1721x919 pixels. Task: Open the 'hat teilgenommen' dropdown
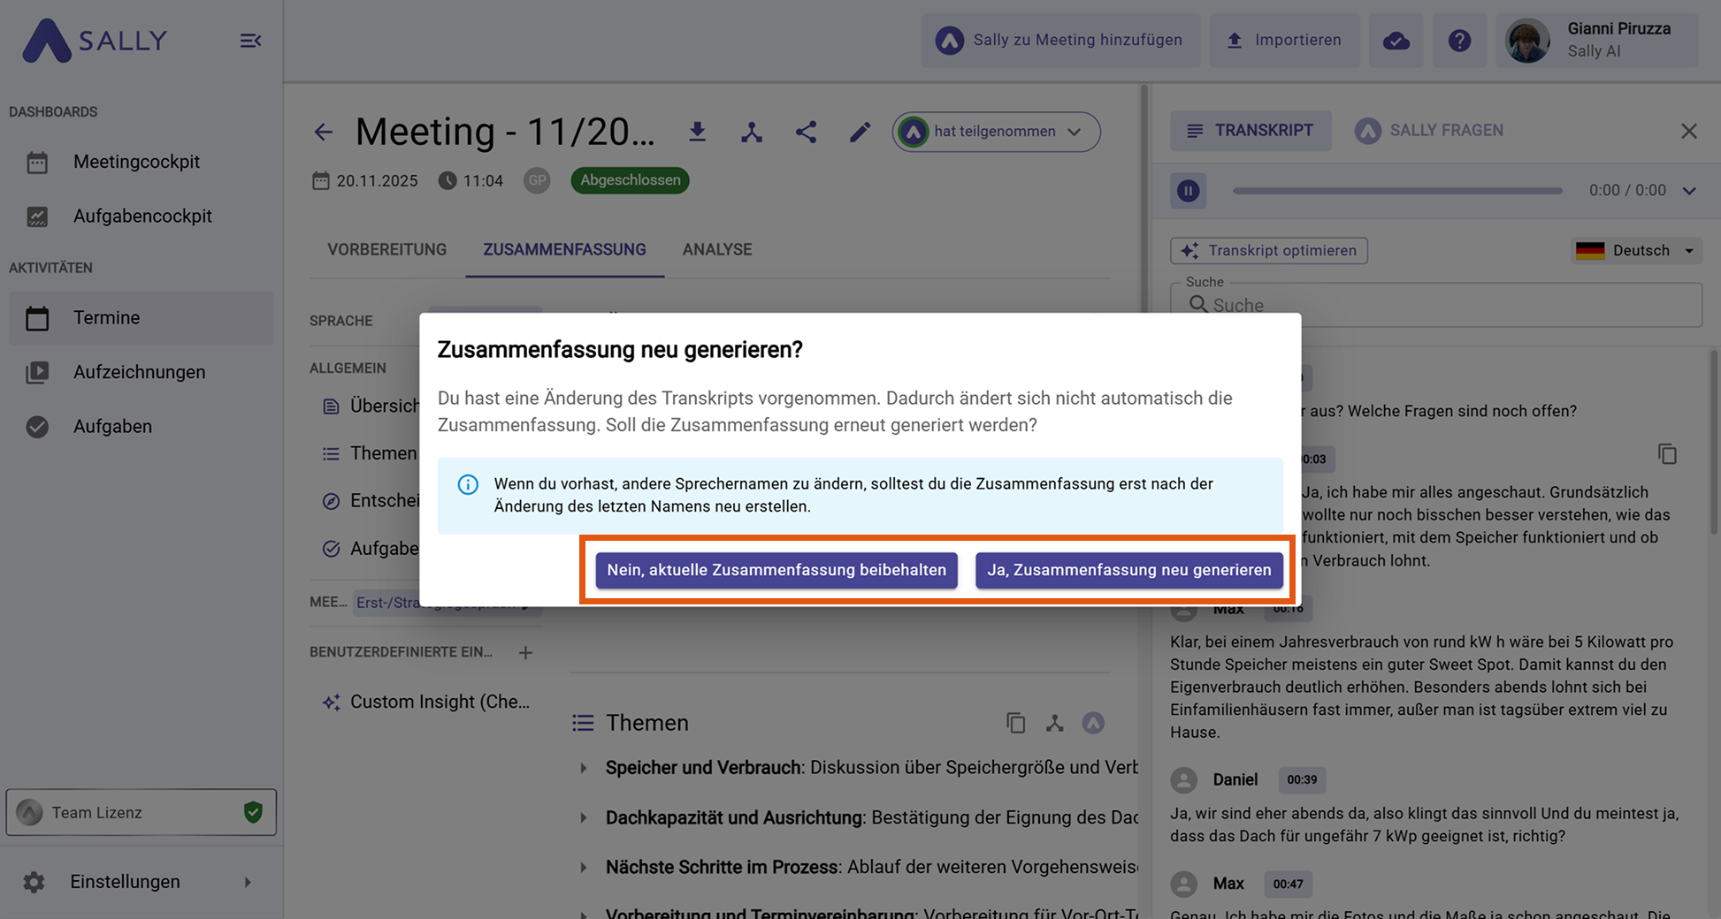[996, 132]
